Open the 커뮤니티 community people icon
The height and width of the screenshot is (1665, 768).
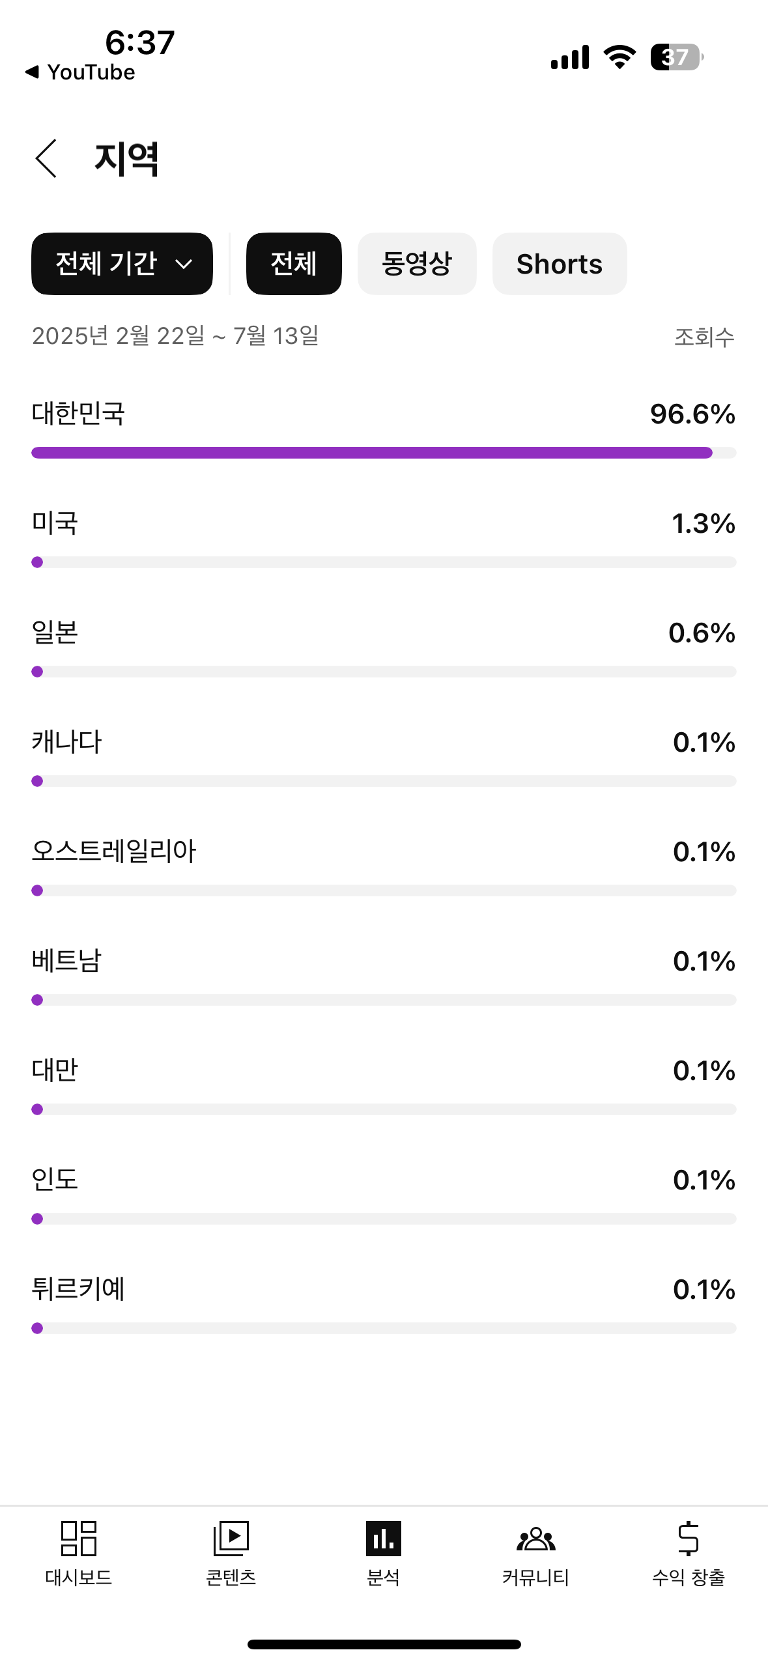click(x=535, y=1539)
